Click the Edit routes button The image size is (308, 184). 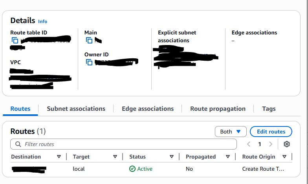(271, 132)
